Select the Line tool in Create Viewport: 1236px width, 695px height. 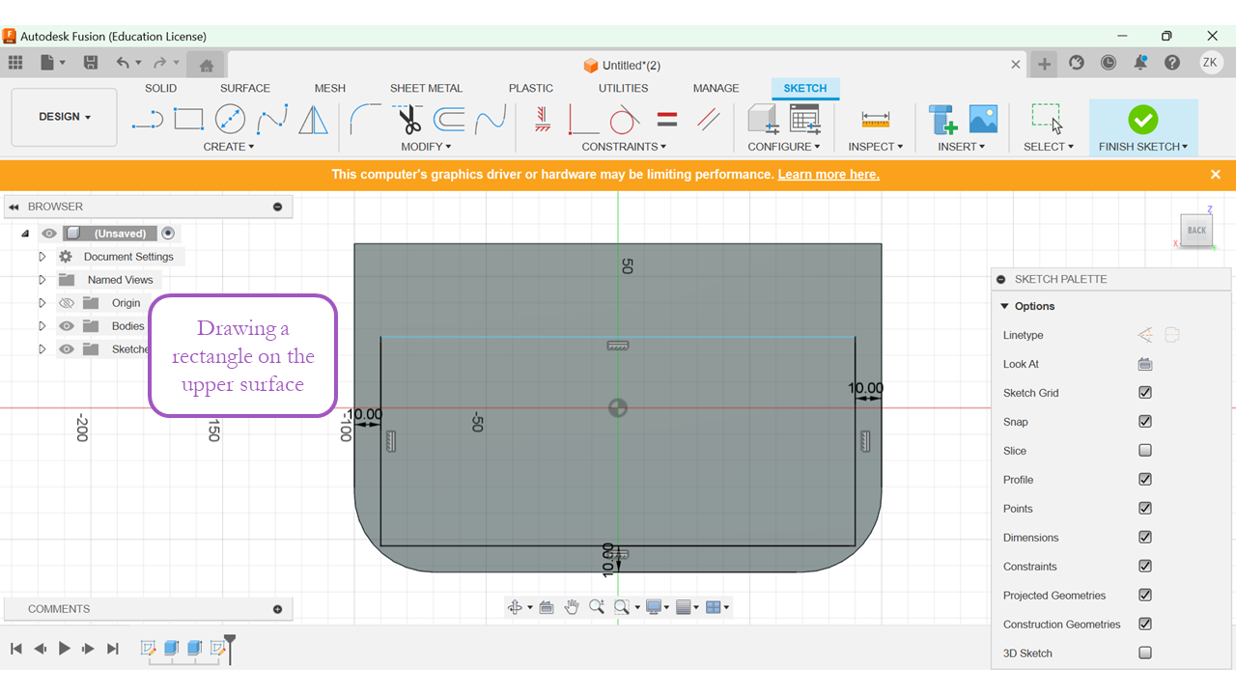click(x=147, y=120)
